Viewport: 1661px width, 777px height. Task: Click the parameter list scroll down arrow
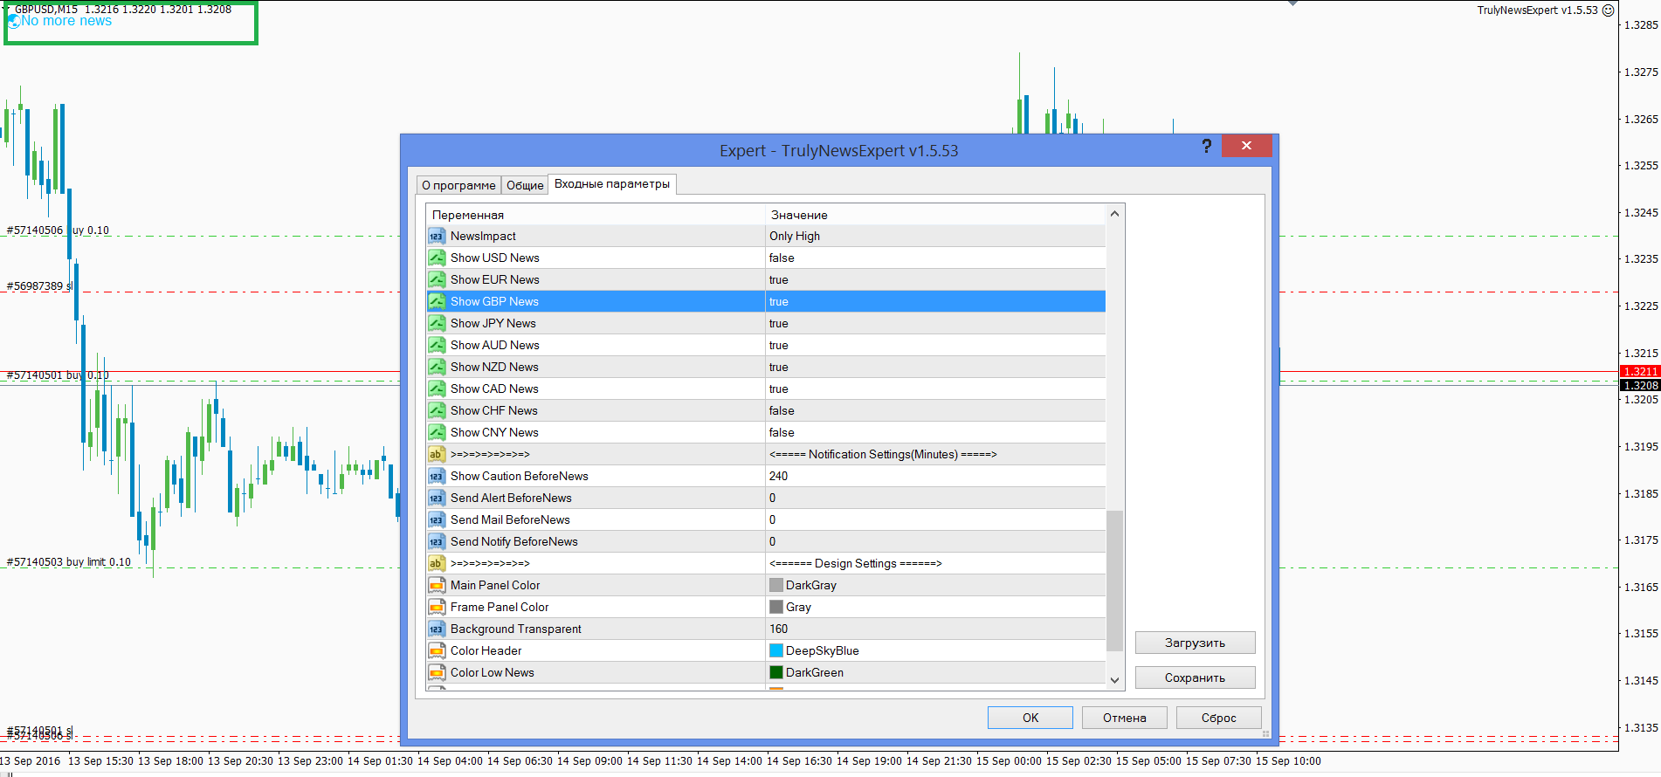[1114, 680]
